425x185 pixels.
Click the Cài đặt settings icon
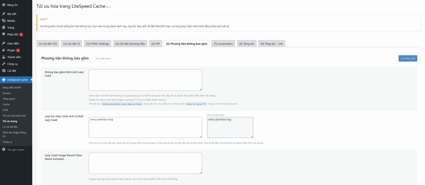pyautogui.click(x=4, y=71)
